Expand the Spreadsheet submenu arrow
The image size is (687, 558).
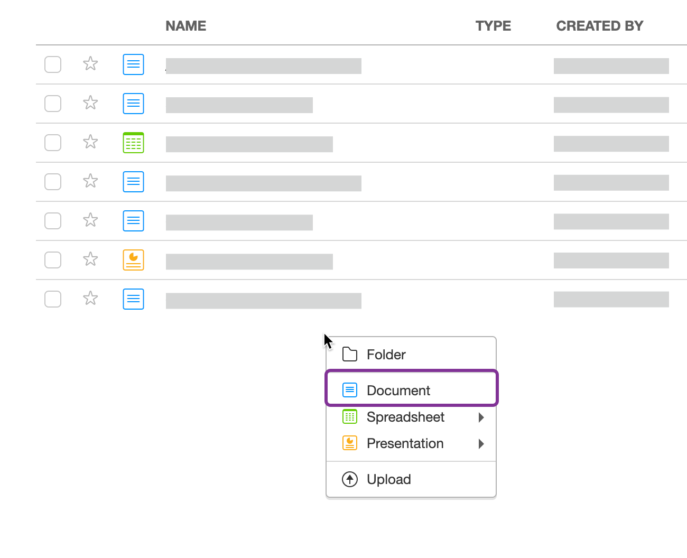coord(481,417)
